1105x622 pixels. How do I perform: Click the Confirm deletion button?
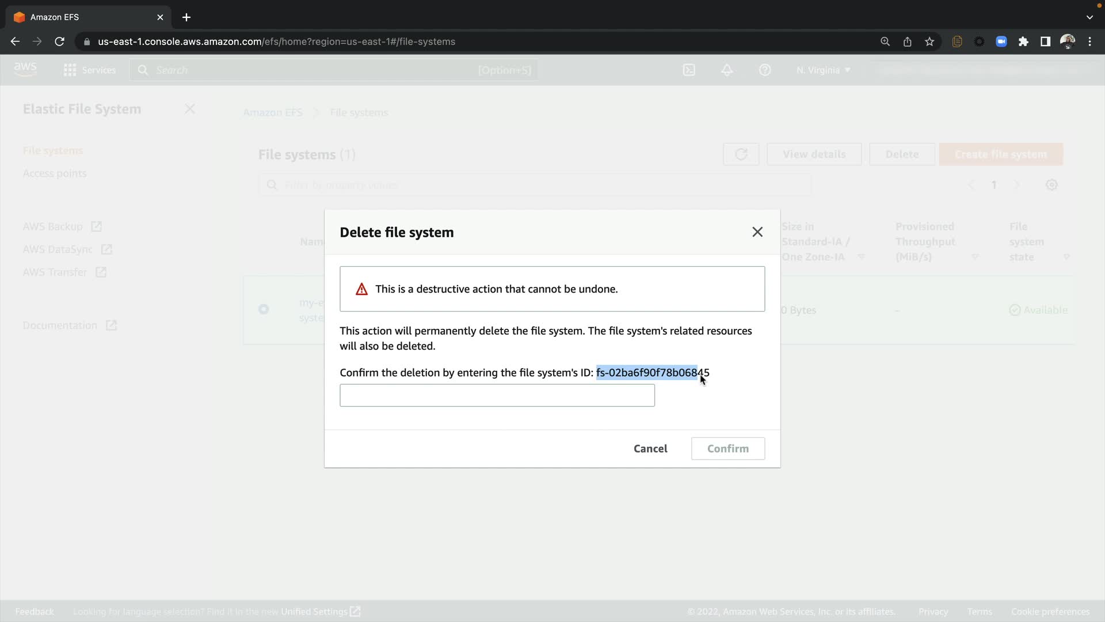pos(727,449)
